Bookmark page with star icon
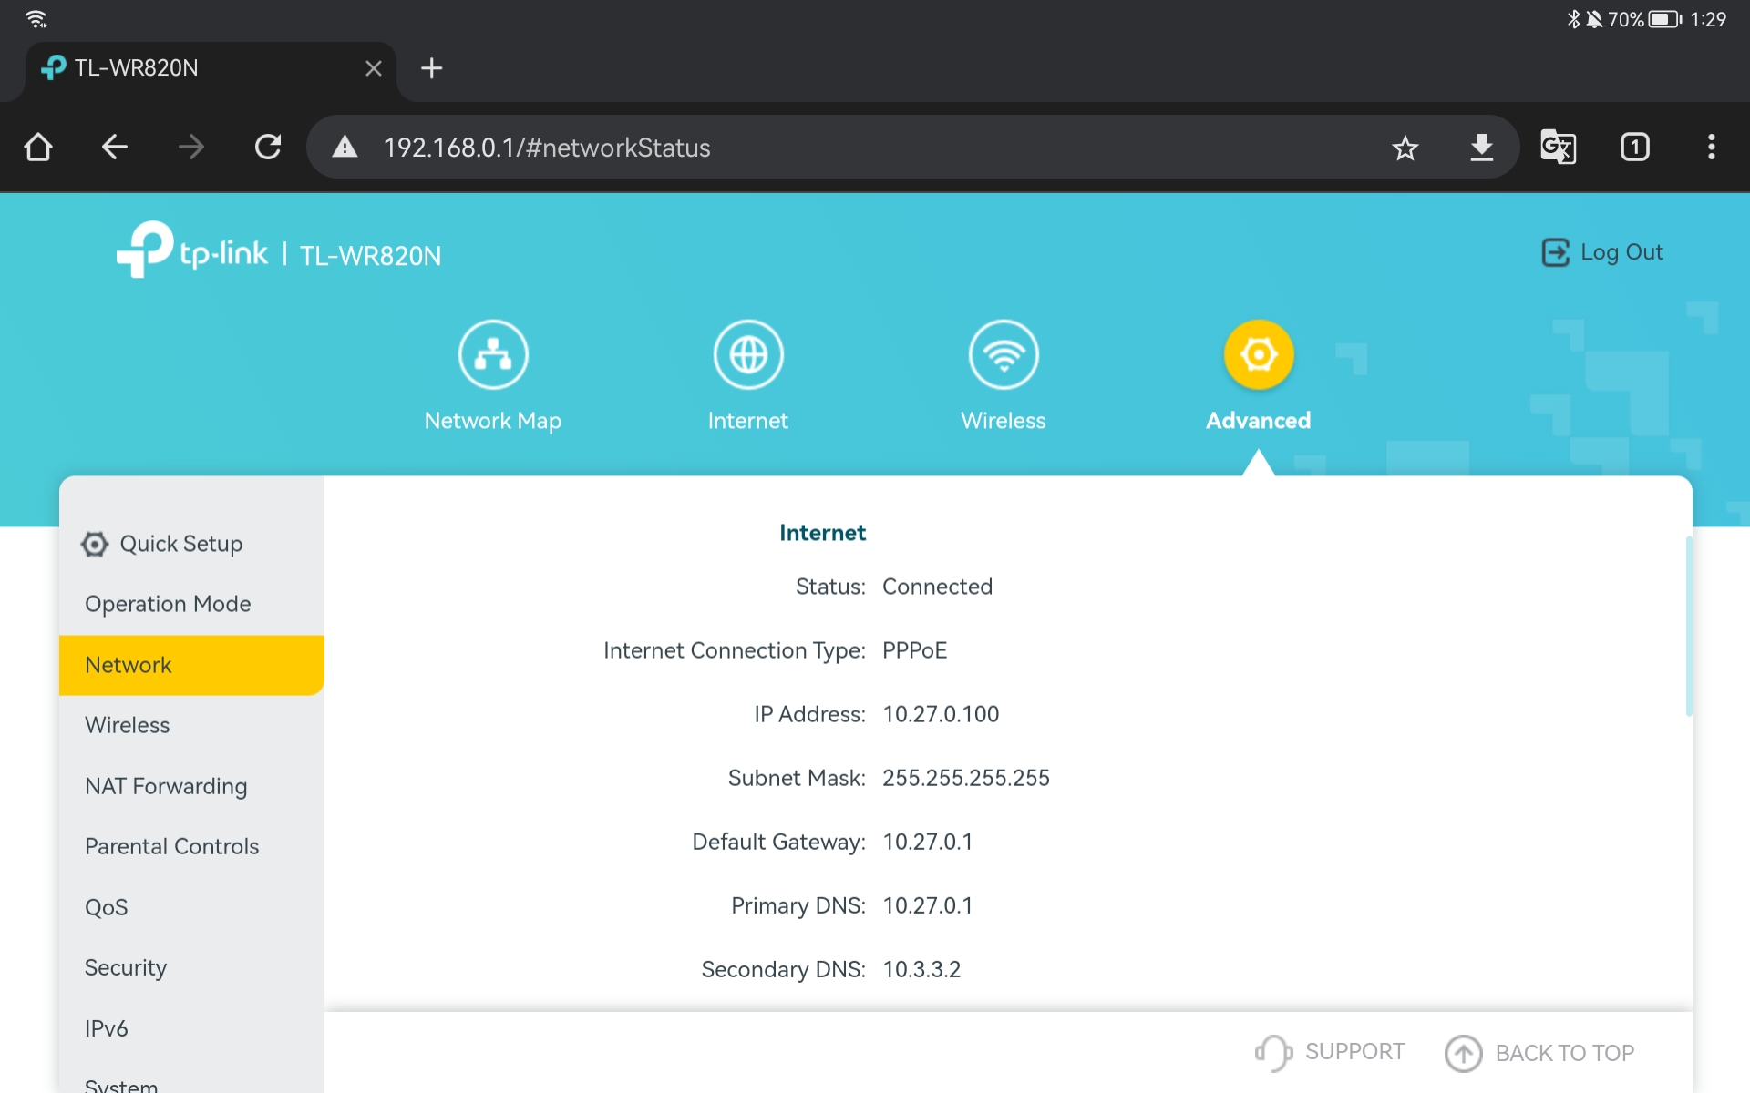The image size is (1750, 1093). click(1405, 148)
